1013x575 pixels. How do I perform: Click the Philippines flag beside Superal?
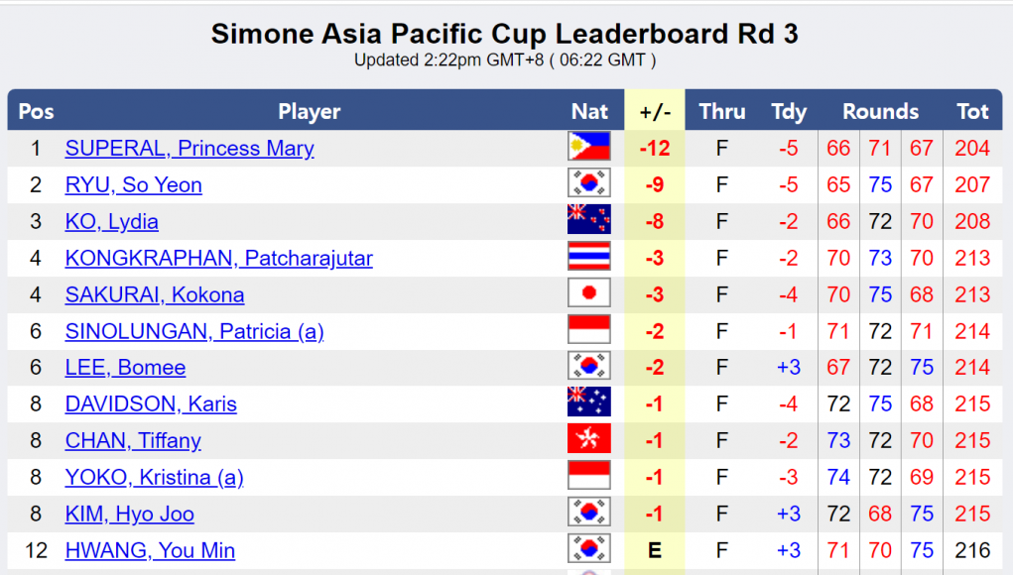click(588, 148)
